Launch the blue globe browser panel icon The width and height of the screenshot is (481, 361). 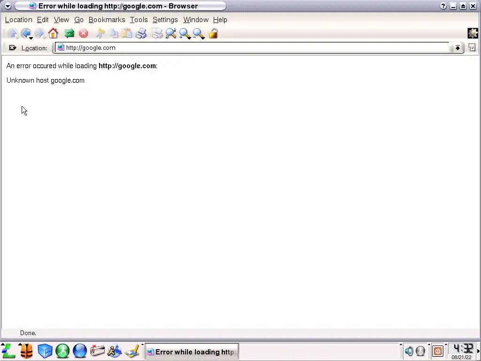80,351
